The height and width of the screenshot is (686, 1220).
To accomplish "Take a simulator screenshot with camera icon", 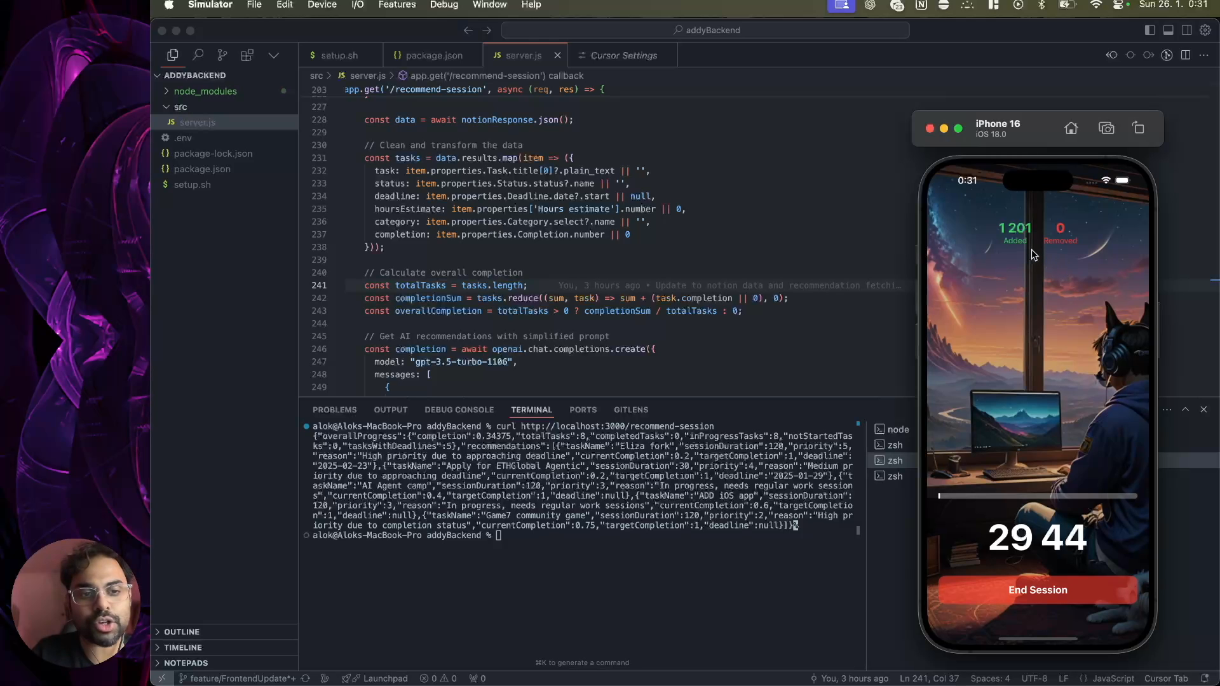I will [1106, 128].
